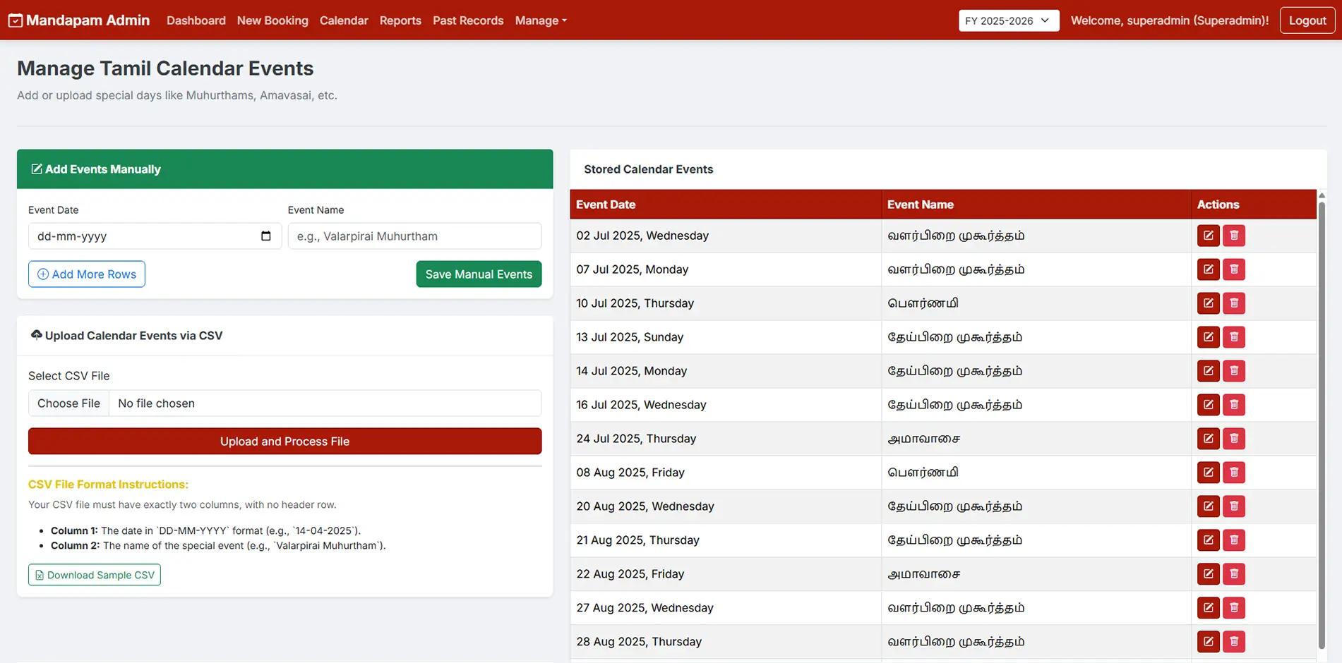Edit the 08 Aug 2025 Friday event
1342x663 pixels.
1208,473
